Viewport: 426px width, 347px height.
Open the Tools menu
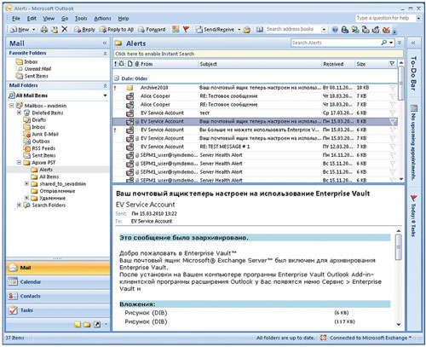[81, 19]
